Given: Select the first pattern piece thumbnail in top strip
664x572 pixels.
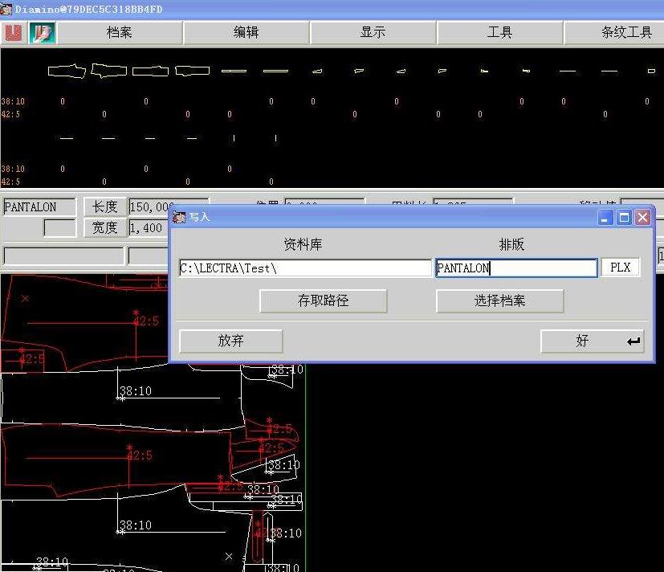Looking at the screenshot, I should coord(67,71).
